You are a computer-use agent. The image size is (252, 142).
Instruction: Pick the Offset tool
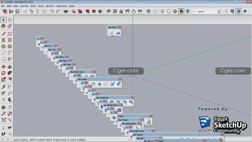coord(10,79)
